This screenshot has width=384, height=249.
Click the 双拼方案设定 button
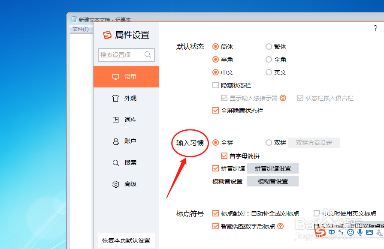click(x=314, y=143)
